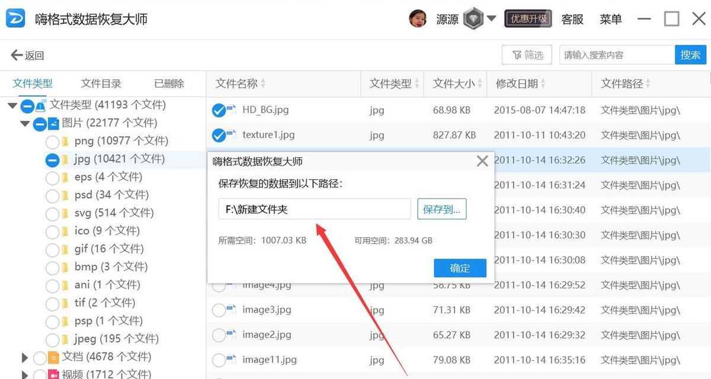Click the app logo icon in title bar
711x379 pixels.
pyautogui.click(x=16, y=18)
